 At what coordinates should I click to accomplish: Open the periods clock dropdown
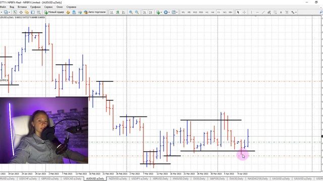click(x=167, y=12)
